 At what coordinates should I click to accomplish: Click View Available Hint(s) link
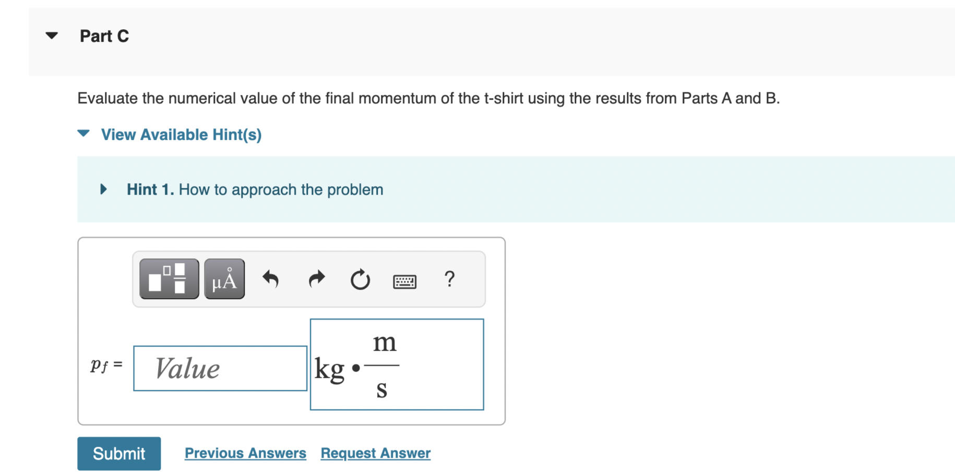click(x=181, y=135)
